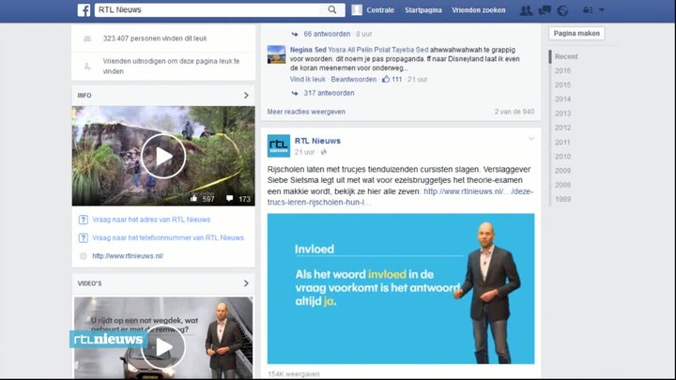Image resolution: width=676 pixels, height=380 pixels.
Task: Jump to 1989 in timeline
Action: [562, 199]
